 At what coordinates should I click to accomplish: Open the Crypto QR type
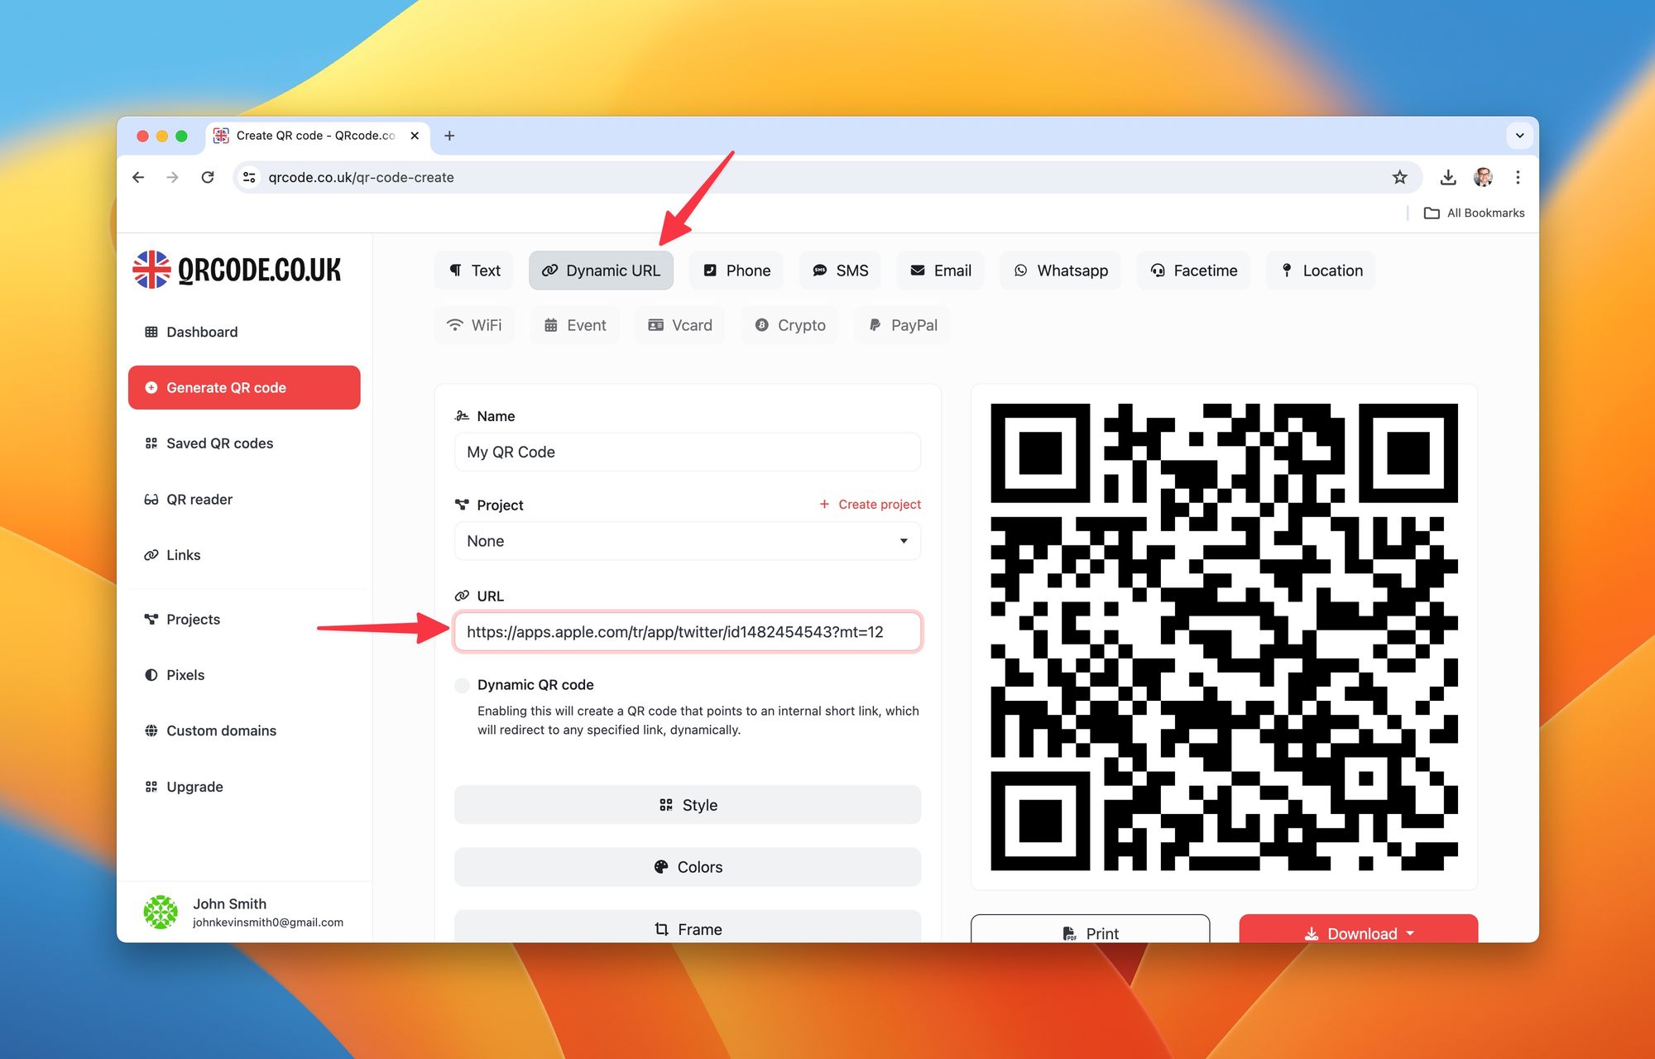(x=790, y=325)
